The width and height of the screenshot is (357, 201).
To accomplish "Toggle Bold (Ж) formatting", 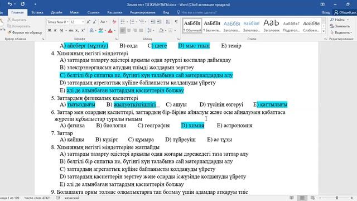I will (50, 30).
